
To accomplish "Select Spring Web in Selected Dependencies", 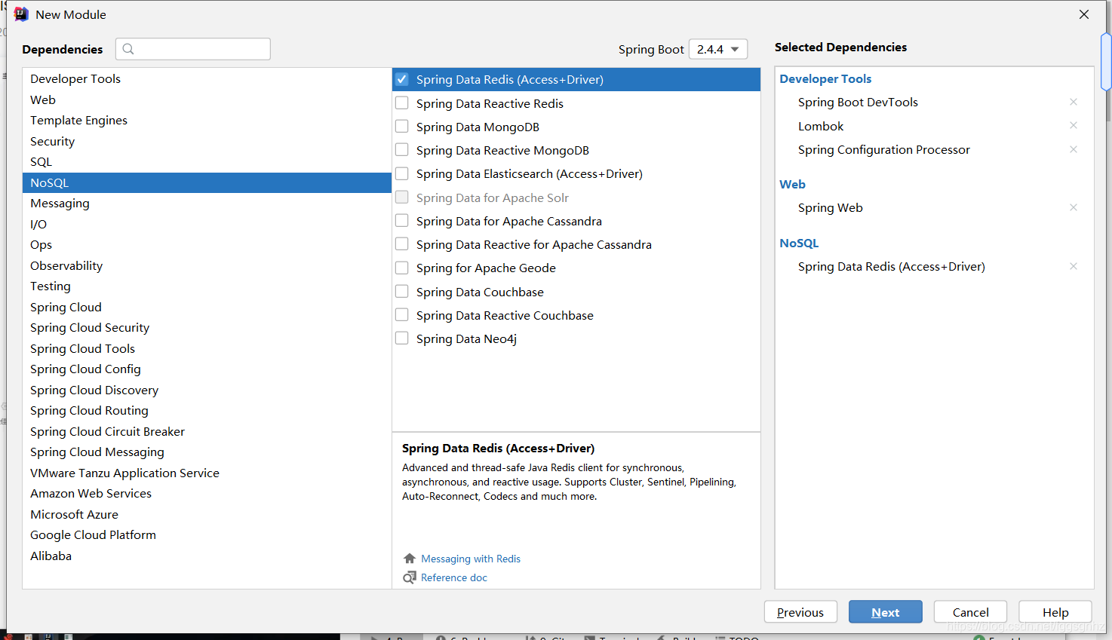I will 831,207.
